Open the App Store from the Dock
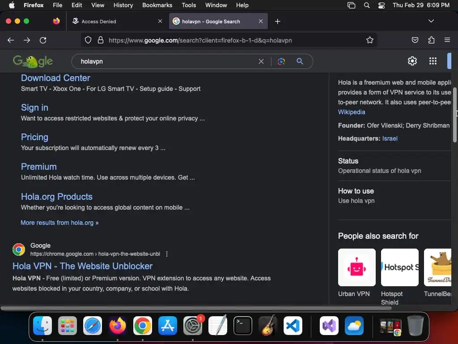458x344 pixels. pyautogui.click(x=168, y=326)
